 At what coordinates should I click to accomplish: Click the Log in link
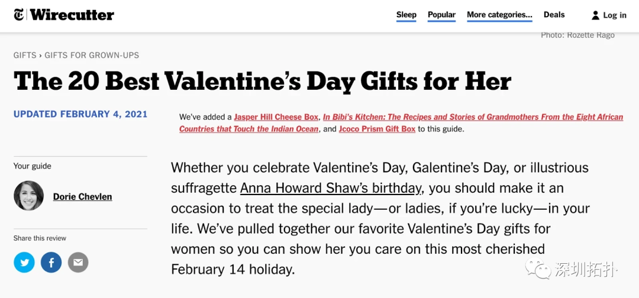[615, 15]
